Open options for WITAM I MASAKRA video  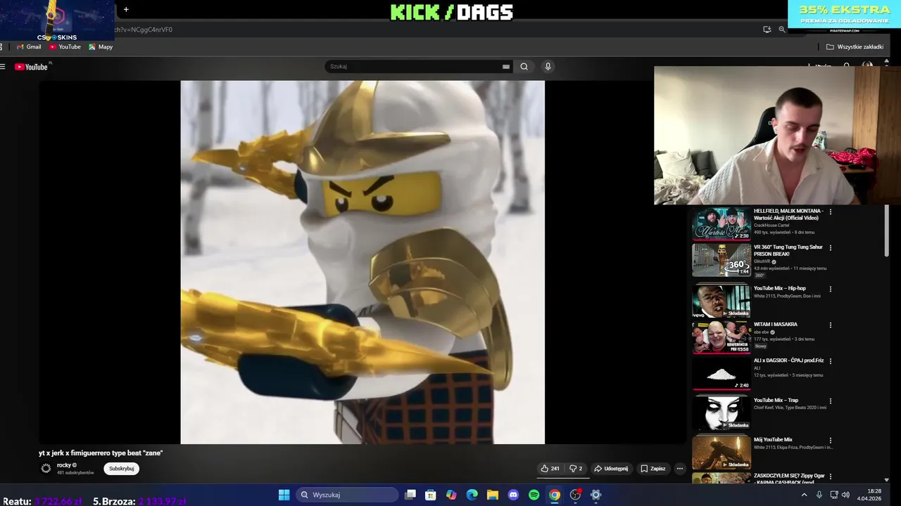pos(831,325)
